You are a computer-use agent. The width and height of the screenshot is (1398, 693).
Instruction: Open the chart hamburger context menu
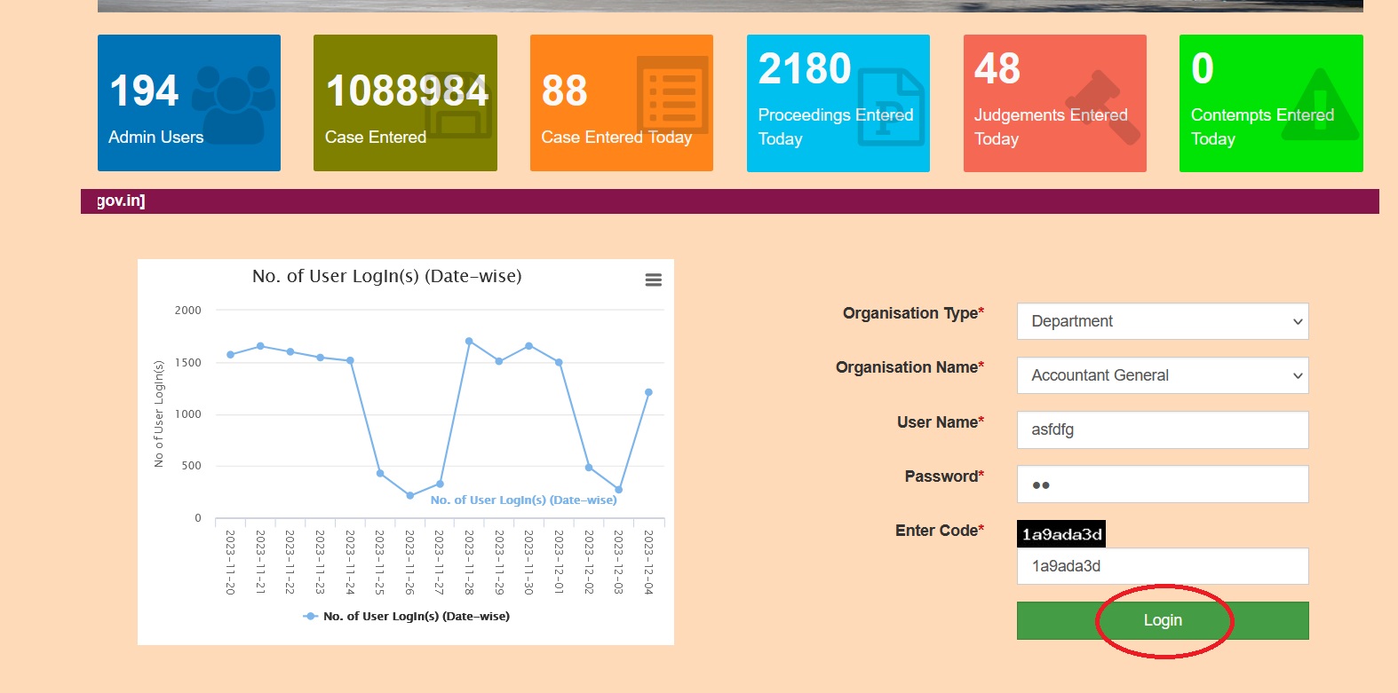click(653, 280)
